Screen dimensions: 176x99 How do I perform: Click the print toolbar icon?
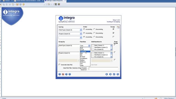tap(20, 4)
